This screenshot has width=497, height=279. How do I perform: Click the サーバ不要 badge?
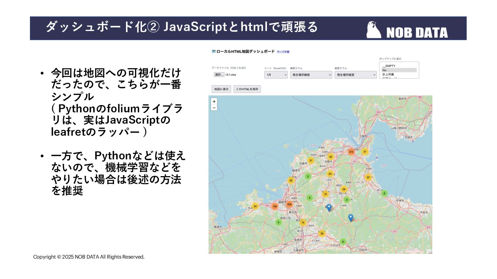(x=283, y=52)
